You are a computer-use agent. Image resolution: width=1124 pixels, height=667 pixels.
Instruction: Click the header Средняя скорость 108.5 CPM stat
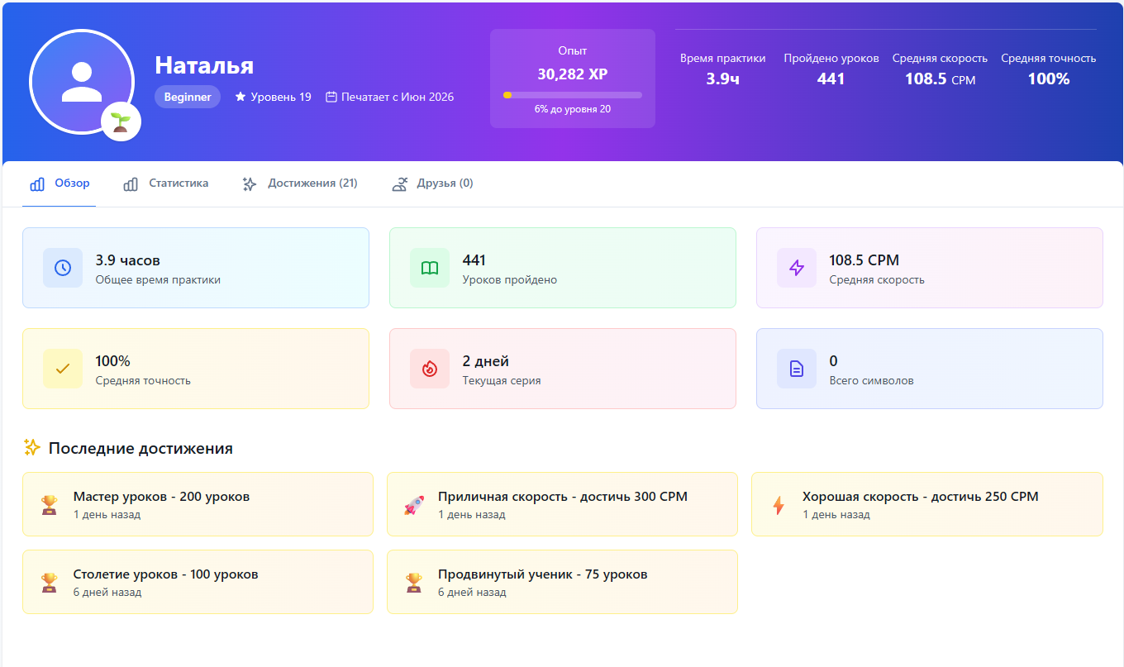pyautogui.click(x=941, y=69)
